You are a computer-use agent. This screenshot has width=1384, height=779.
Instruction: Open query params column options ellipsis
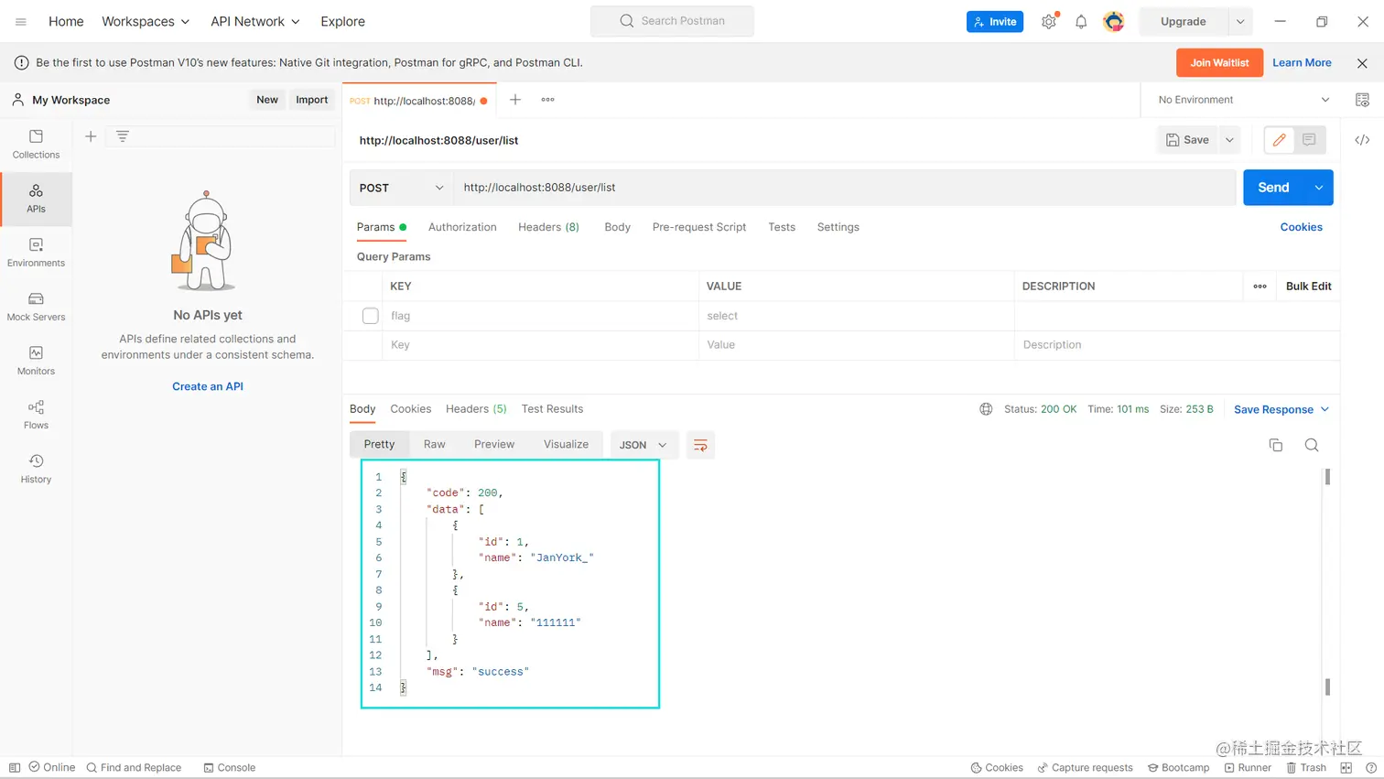click(1260, 287)
